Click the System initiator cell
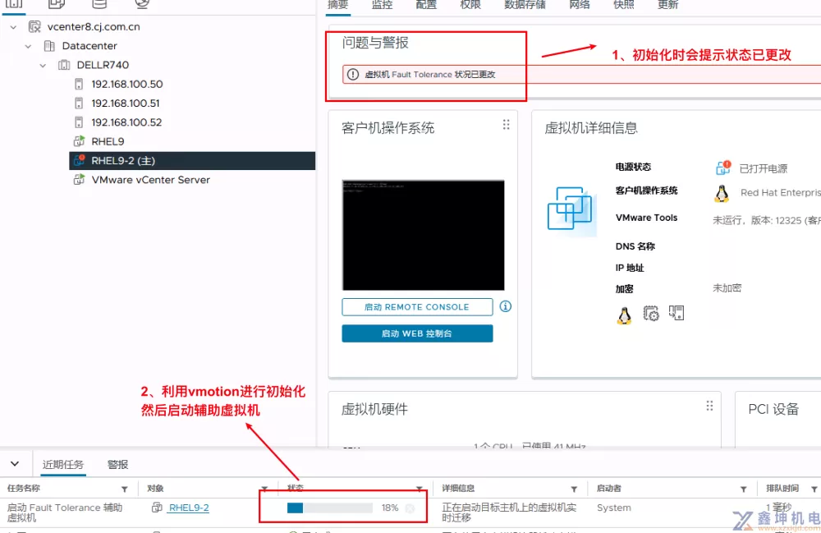821x533 pixels. (x=613, y=508)
